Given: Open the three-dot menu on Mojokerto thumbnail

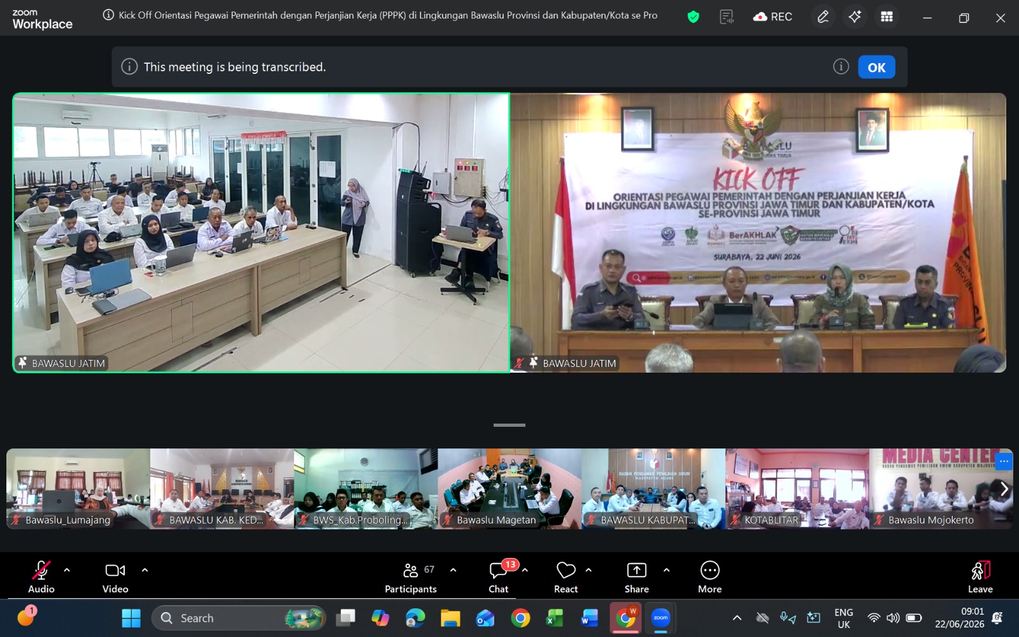Looking at the screenshot, I should [x=1004, y=461].
